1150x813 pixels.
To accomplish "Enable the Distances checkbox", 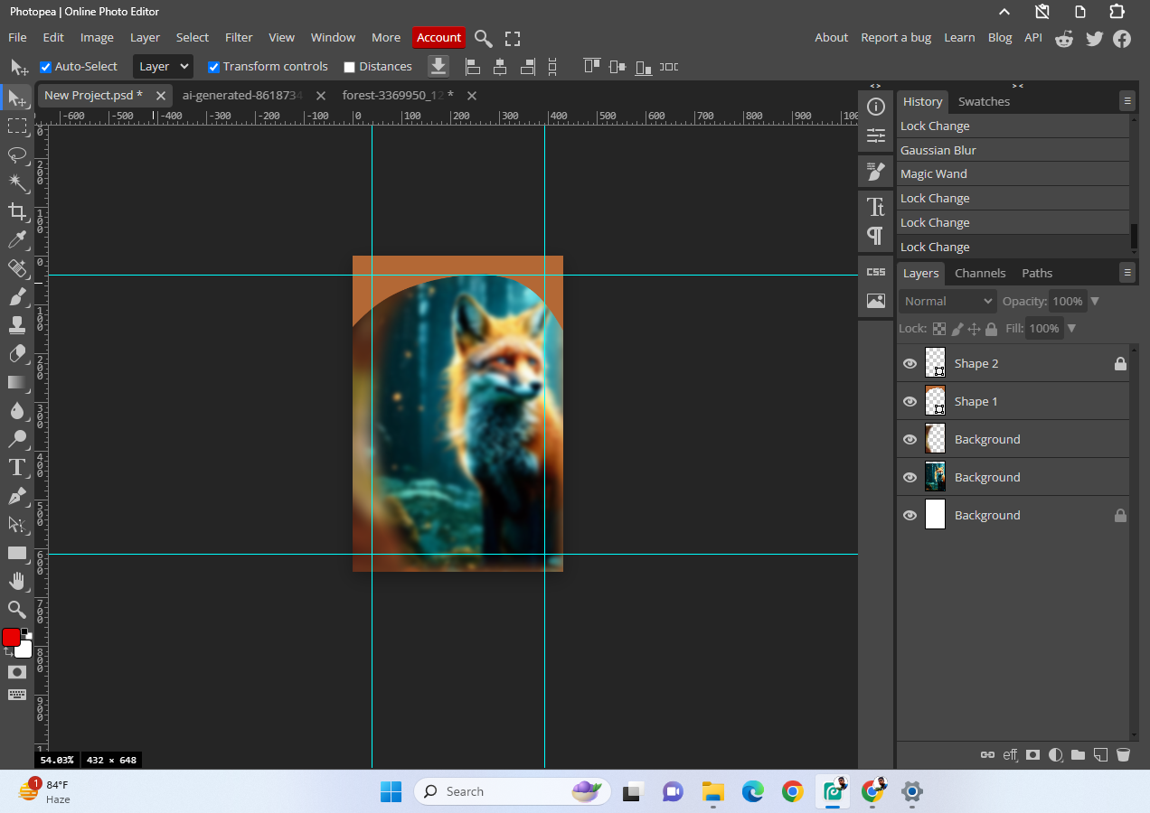I will (x=349, y=67).
